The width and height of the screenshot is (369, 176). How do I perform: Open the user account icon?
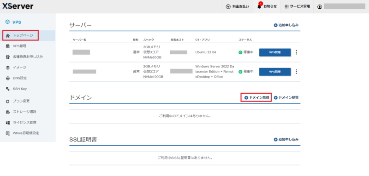coord(320,7)
